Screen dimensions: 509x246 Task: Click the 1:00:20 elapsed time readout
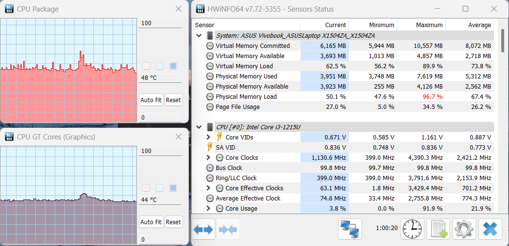point(387,228)
